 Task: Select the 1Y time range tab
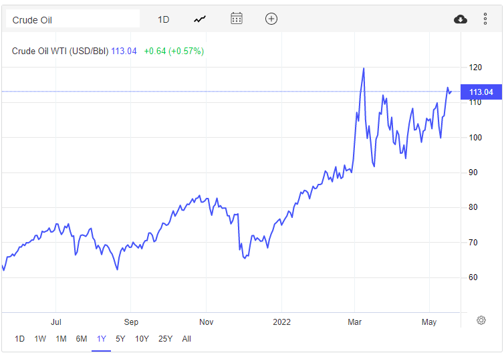102,339
